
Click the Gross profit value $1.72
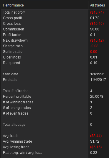point(95,18)
